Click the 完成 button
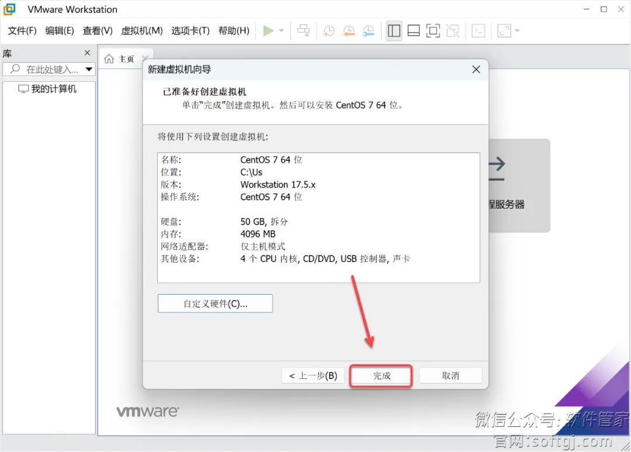 [381, 375]
